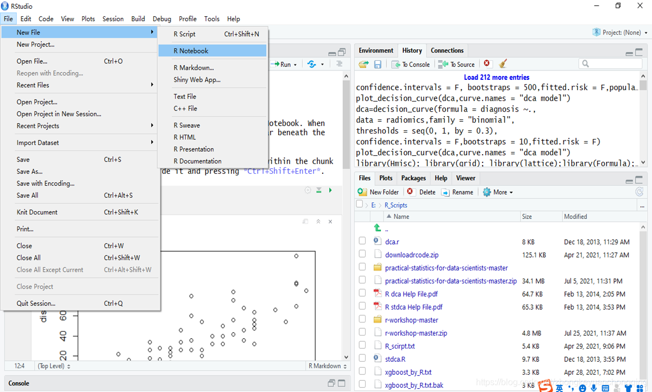The width and height of the screenshot is (652, 392).
Task: Click the re-run (Source) icon in editor toolbar
Action: point(311,64)
